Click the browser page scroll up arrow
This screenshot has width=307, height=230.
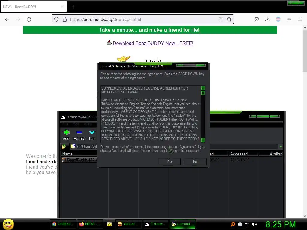(x=305, y=28)
